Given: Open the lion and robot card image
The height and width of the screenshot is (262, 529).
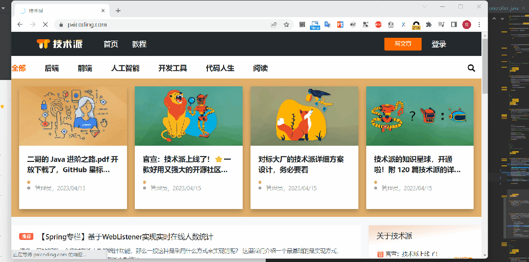Looking at the screenshot, I should [x=189, y=116].
